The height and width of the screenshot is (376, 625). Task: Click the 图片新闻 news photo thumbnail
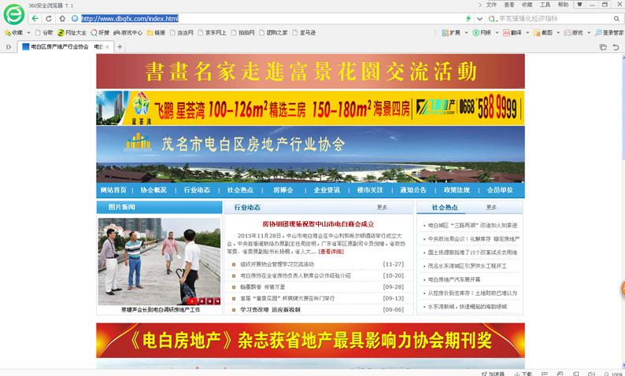[x=159, y=261]
